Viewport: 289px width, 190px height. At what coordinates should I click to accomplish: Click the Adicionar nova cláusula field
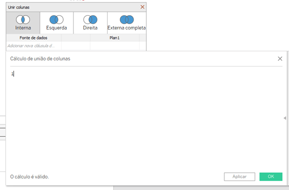coord(34,46)
